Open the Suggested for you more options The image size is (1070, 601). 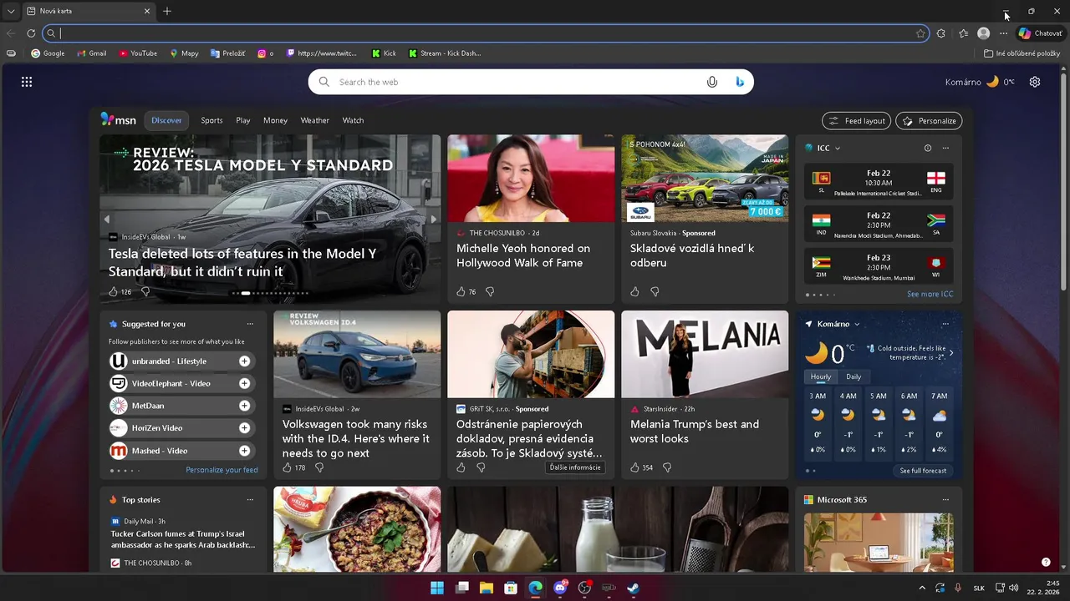(x=250, y=324)
